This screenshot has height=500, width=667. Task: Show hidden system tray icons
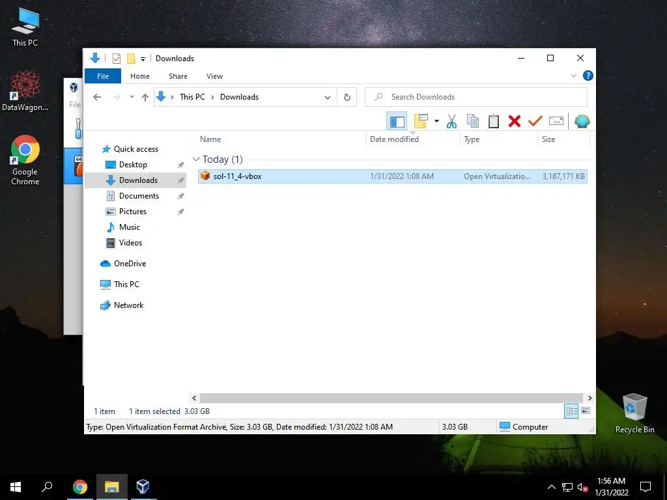pyautogui.click(x=551, y=487)
